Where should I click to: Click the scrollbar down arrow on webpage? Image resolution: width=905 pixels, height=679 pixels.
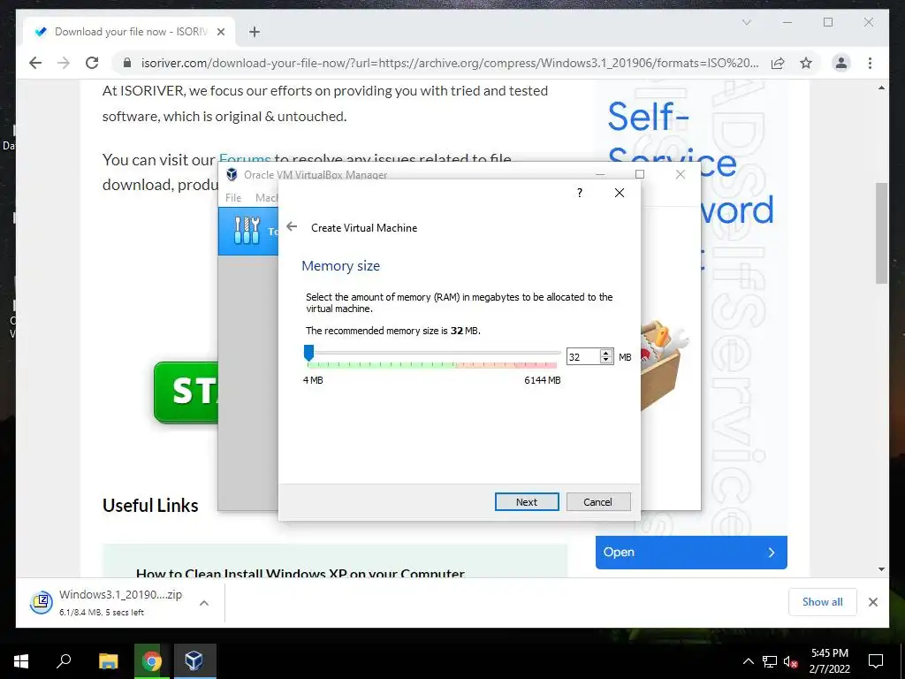click(x=881, y=569)
